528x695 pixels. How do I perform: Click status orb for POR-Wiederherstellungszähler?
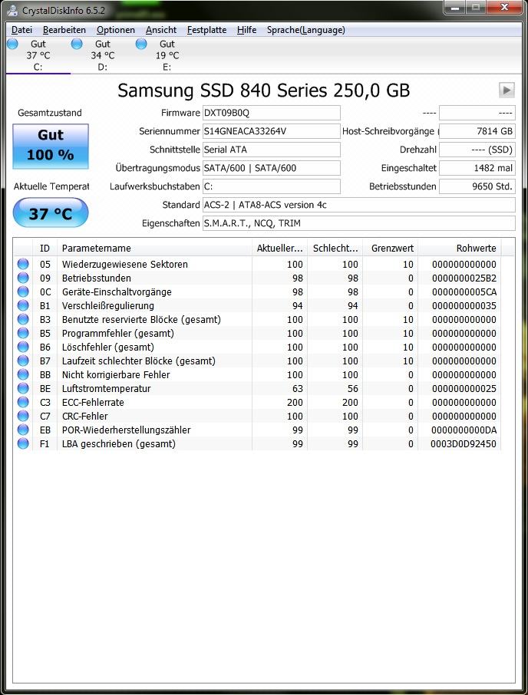click(23, 430)
